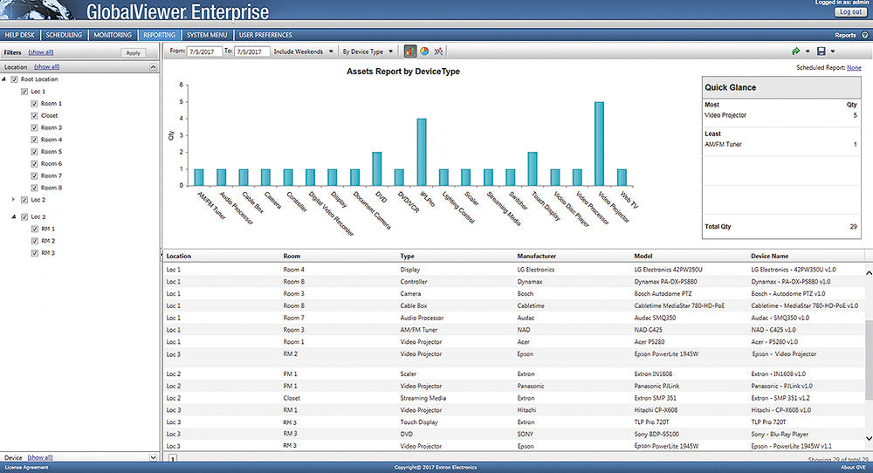873x473 pixels.
Task: Sort table by Model column header
Action: [x=643, y=256]
